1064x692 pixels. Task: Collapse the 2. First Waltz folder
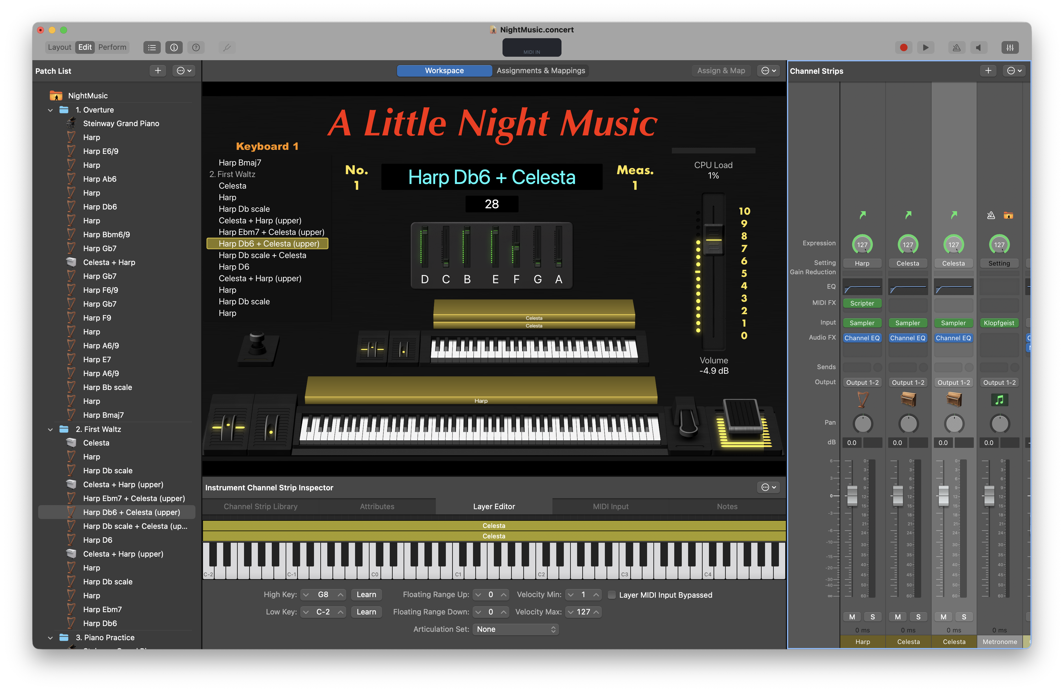click(50, 429)
